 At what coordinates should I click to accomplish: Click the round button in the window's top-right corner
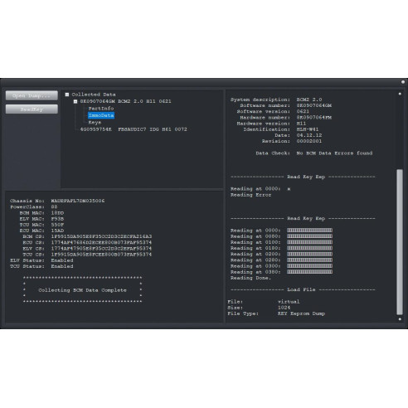(403, 82)
